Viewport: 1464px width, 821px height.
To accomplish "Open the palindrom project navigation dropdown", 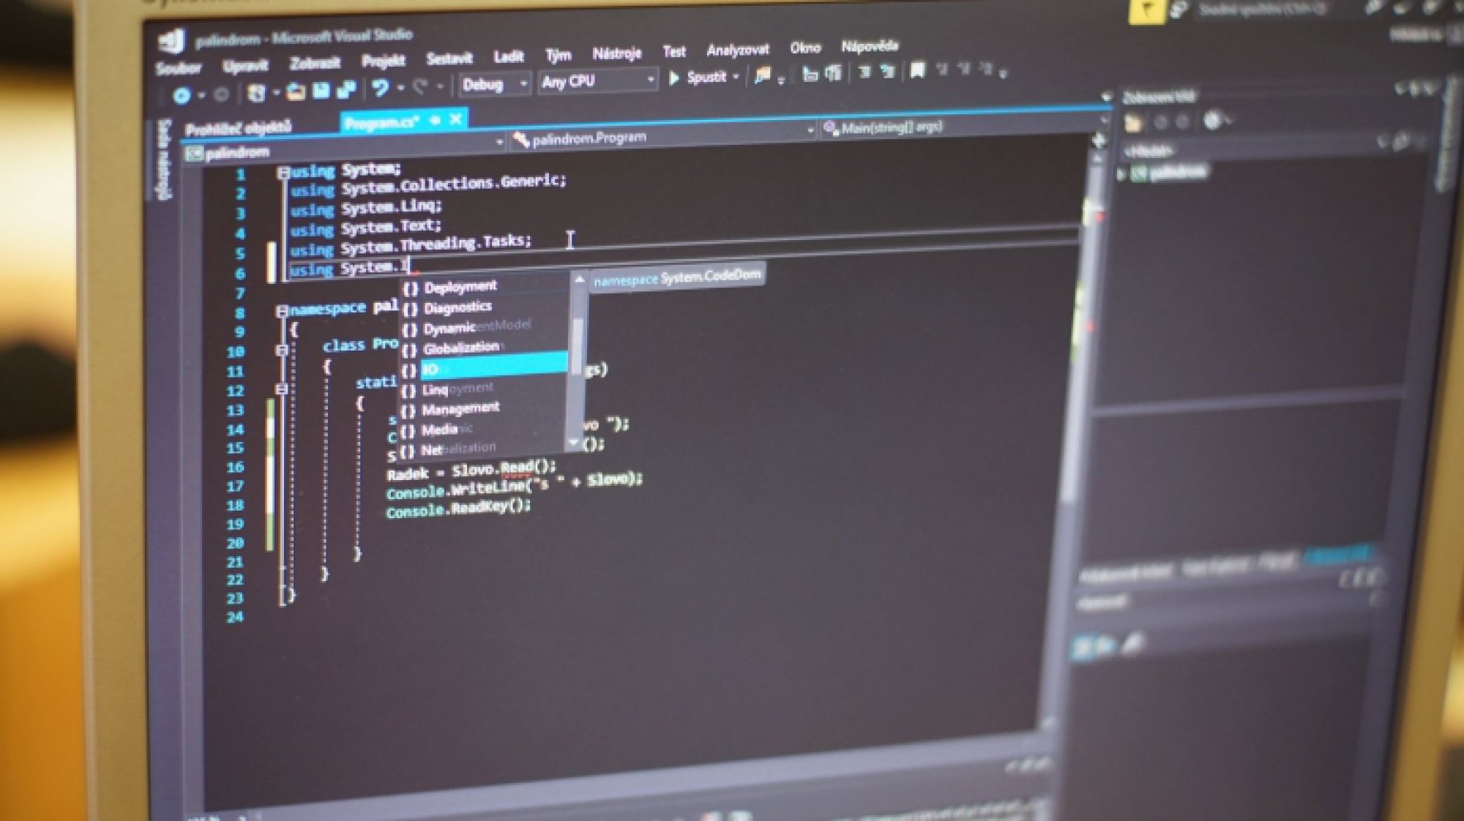I will [x=344, y=148].
